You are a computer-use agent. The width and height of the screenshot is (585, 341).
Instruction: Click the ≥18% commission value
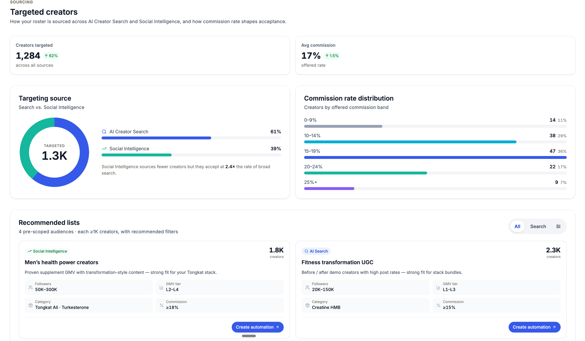point(172,307)
